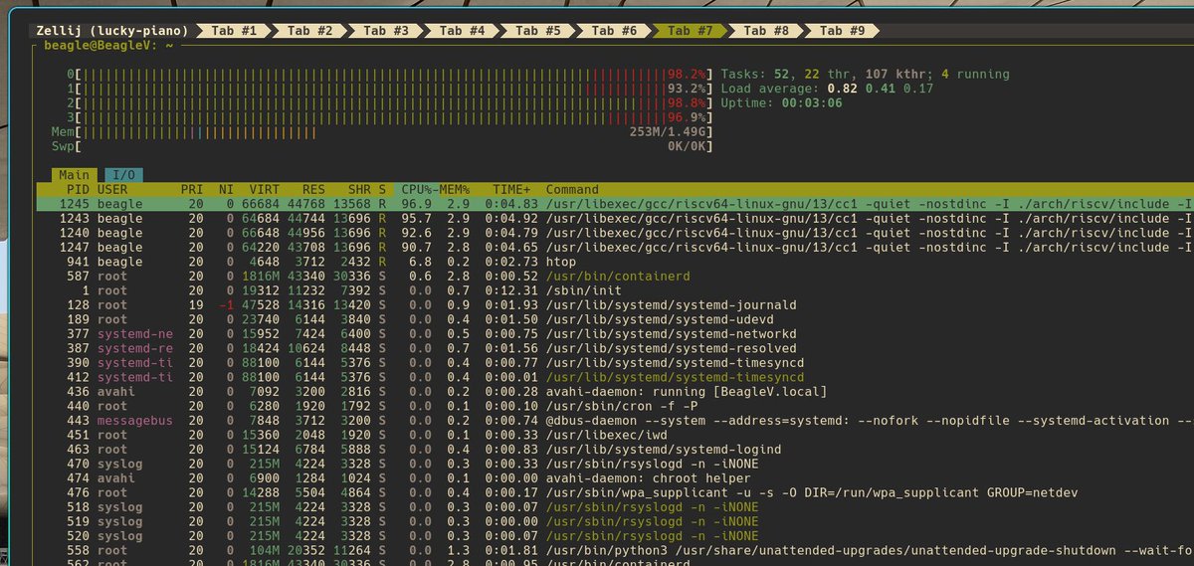Click the Tasks count line
The width and height of the screenshot is (1194, 566).
[x=865, y=75]
